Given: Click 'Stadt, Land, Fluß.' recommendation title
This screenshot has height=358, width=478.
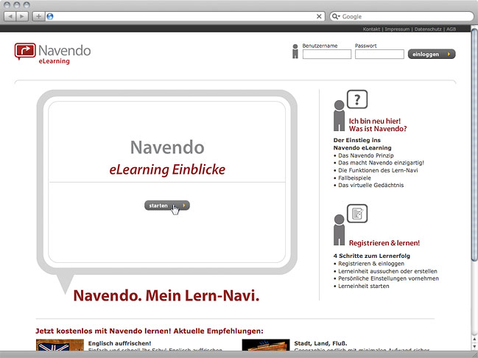Looking at the screenshot, I should coord(320,343).
